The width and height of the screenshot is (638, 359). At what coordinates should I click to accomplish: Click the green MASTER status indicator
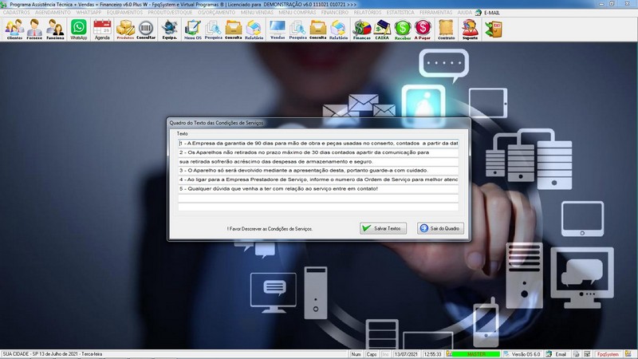click(475, 354)
